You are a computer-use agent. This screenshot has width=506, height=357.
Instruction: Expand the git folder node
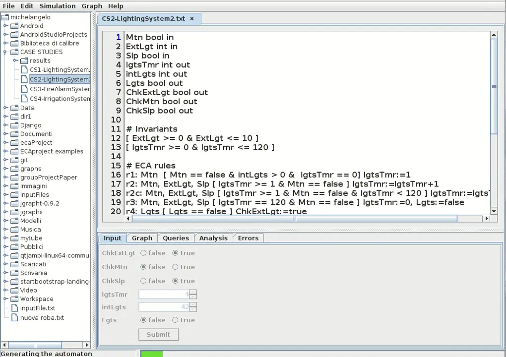click(x=5, y=160)
